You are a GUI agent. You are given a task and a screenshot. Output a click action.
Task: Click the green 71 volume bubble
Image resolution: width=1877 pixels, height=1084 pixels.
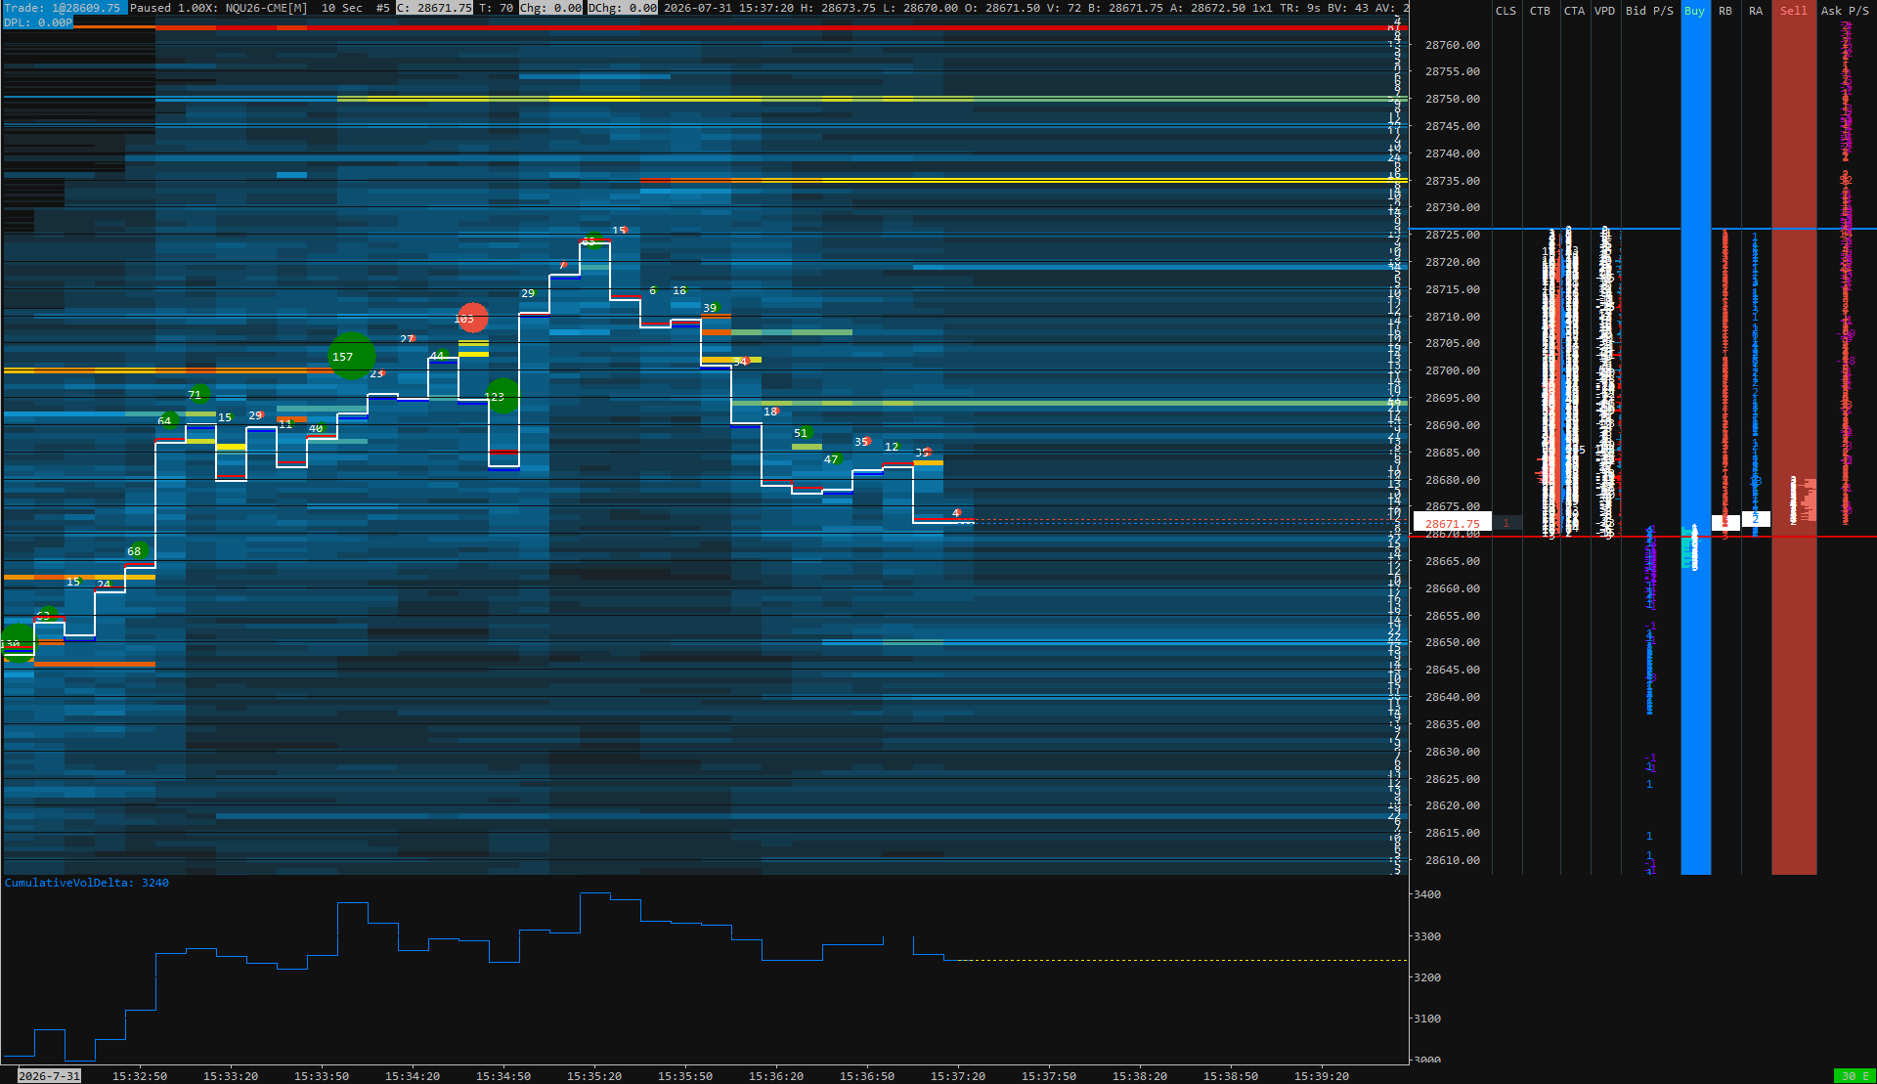point(199,395)
